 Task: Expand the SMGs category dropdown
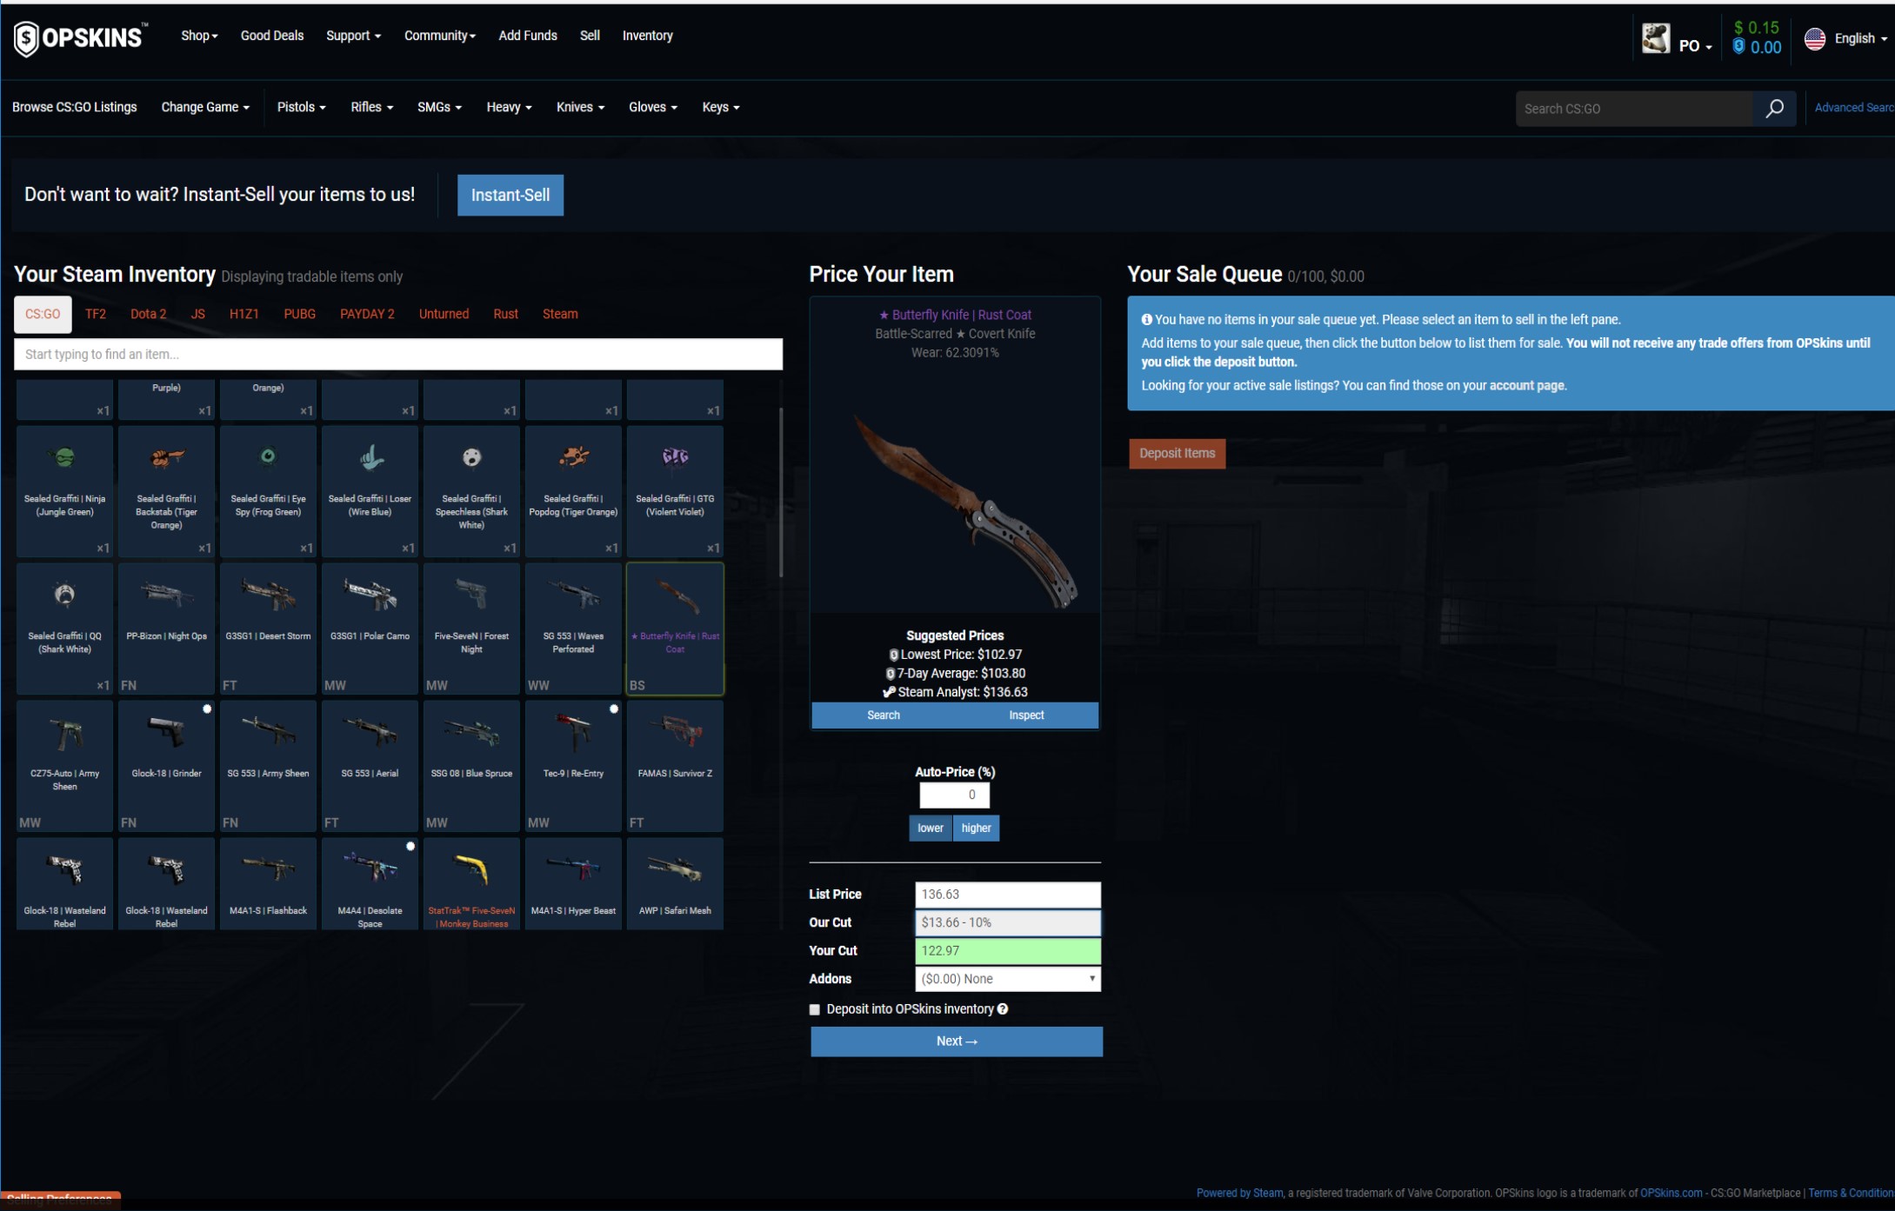click(439, 107)
